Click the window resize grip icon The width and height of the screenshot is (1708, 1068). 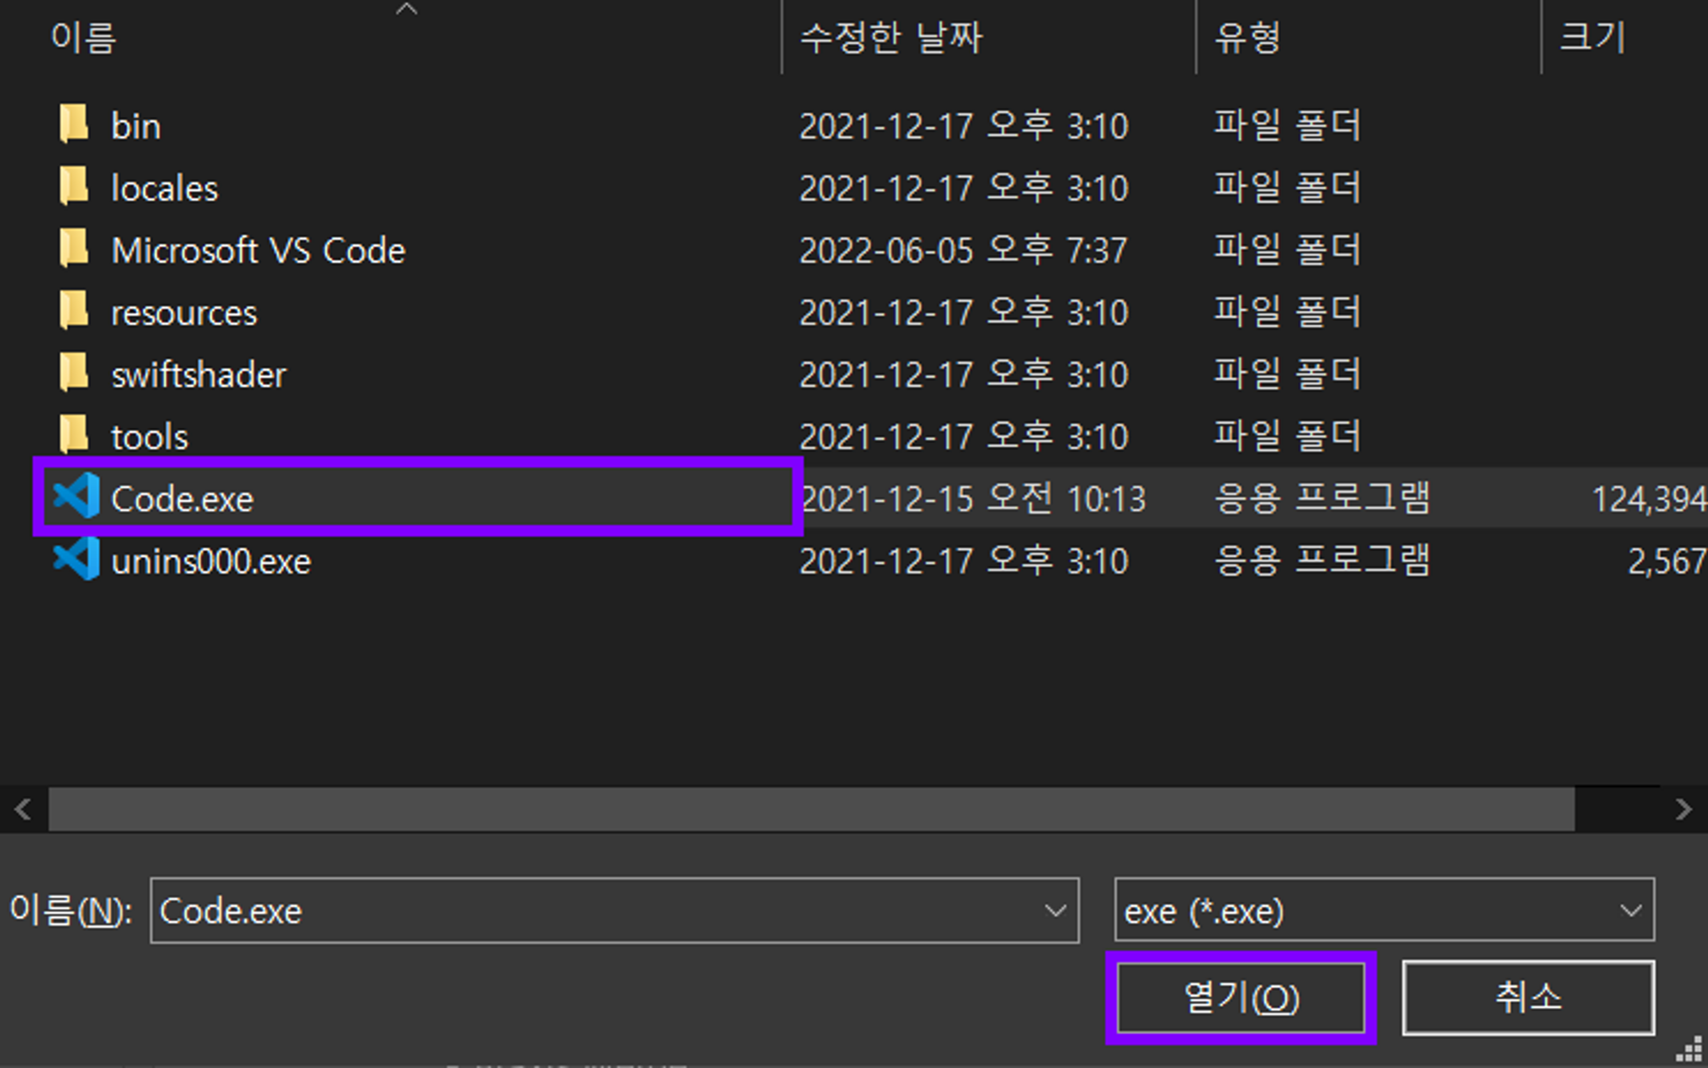[1689, 1049]
